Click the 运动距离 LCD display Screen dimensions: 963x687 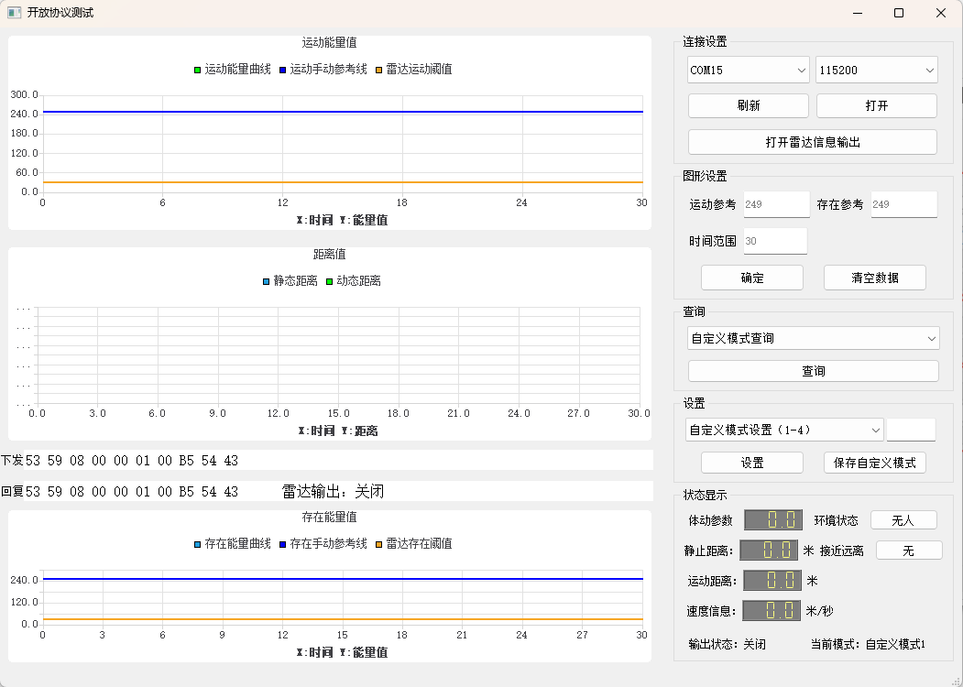coord(772,580)
